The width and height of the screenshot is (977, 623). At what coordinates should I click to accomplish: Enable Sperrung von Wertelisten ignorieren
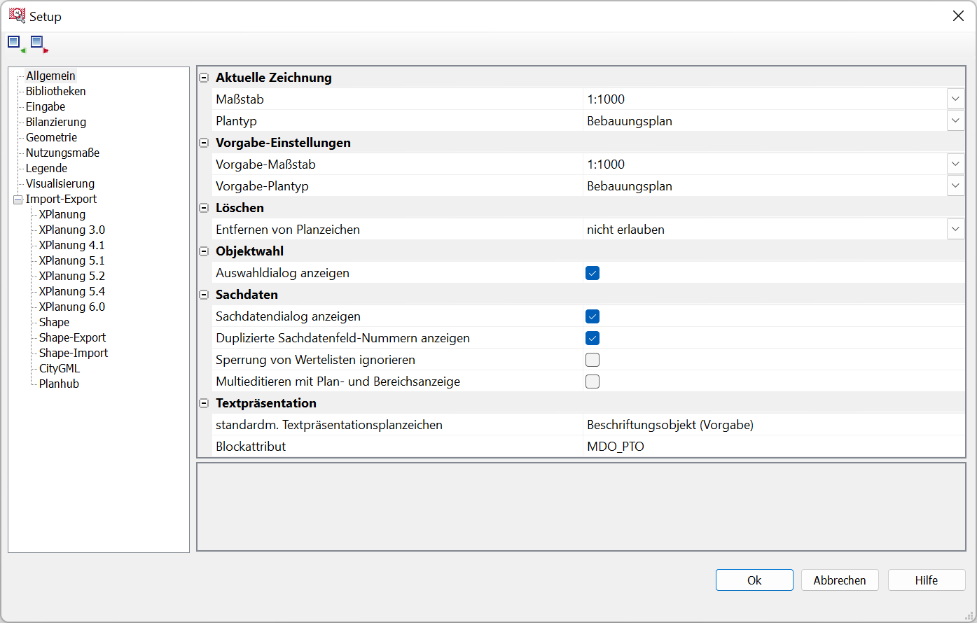(593, 360)
